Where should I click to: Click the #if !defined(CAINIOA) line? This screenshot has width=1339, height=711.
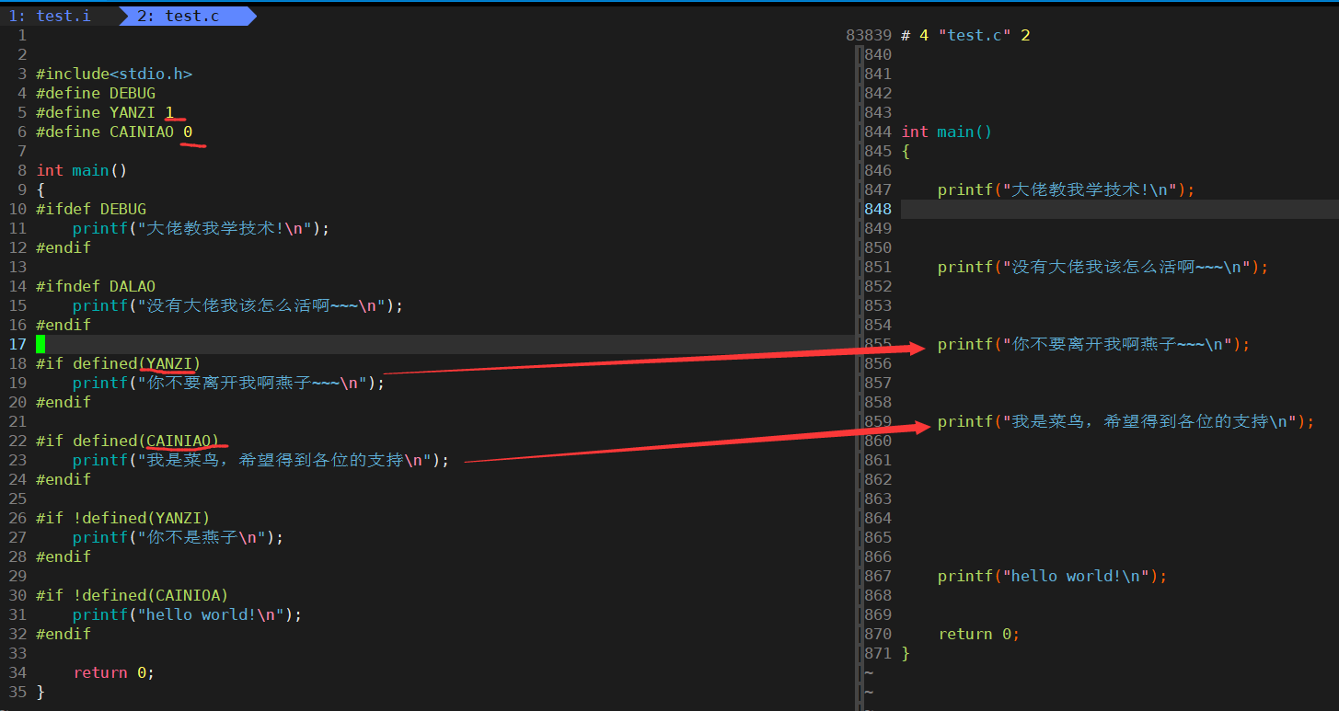coord(133,595)
